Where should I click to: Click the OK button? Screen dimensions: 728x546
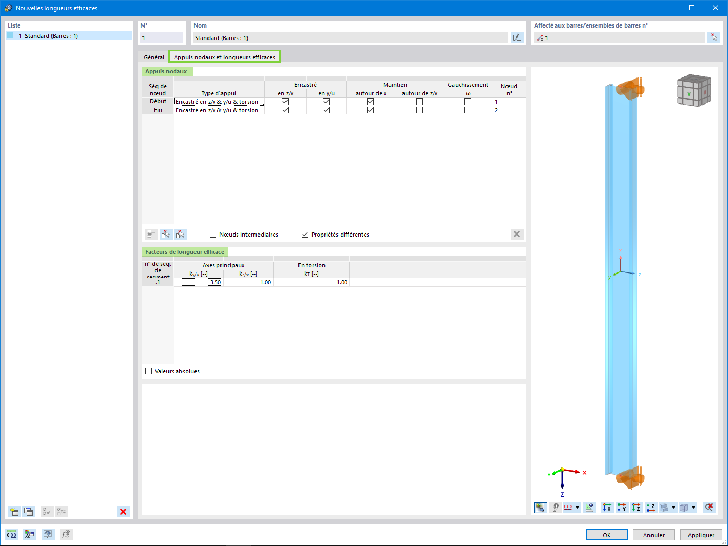coord(606,535)
